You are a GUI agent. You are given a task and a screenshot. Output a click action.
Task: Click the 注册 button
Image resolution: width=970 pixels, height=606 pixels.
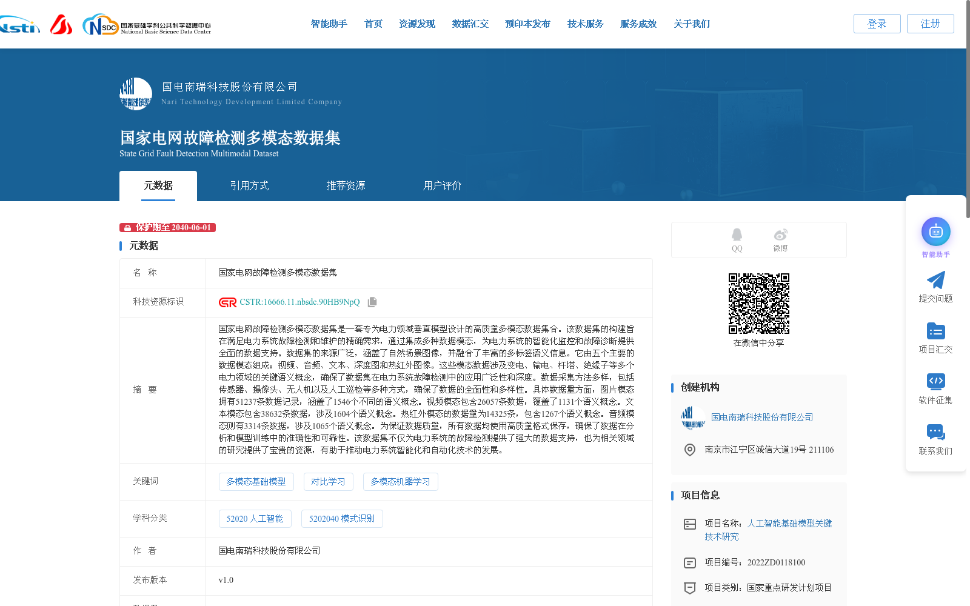931,24
